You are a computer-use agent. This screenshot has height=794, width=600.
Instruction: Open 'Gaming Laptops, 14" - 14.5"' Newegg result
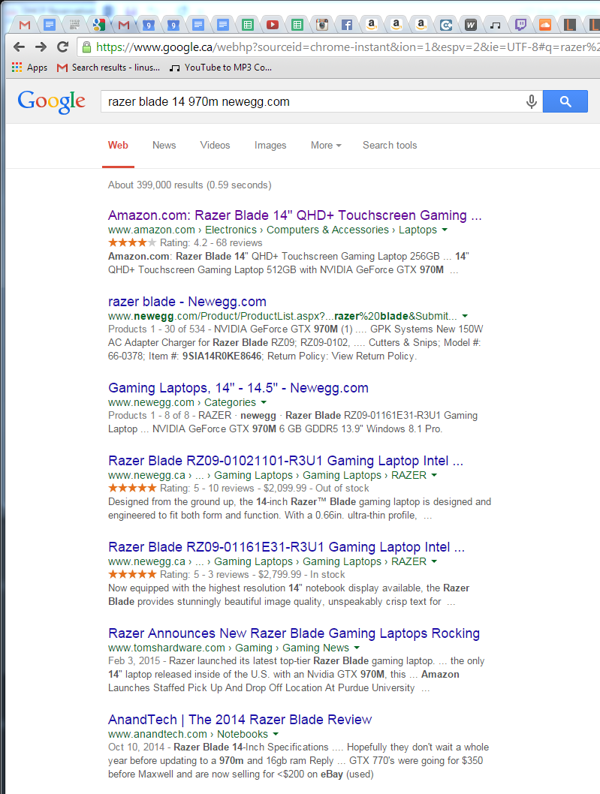[x=238, y=388]
